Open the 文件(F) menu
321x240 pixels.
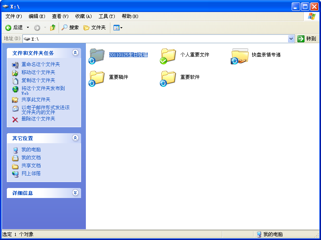[x=14, y=16]
